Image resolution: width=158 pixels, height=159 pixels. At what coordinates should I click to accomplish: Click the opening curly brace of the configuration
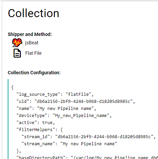(x=12, y=87)
